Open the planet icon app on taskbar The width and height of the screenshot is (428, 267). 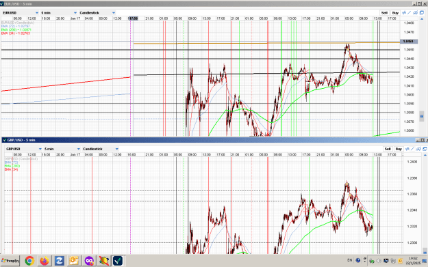(x=103, y=261)
